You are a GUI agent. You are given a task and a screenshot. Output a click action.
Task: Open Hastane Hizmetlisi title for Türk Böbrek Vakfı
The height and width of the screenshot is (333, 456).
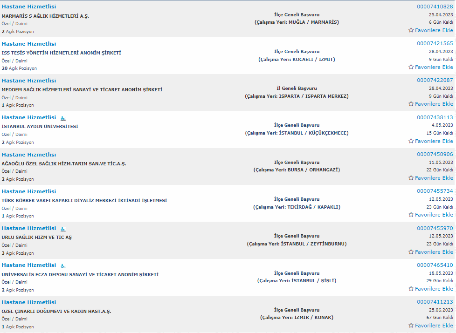(x=29, y=191)
